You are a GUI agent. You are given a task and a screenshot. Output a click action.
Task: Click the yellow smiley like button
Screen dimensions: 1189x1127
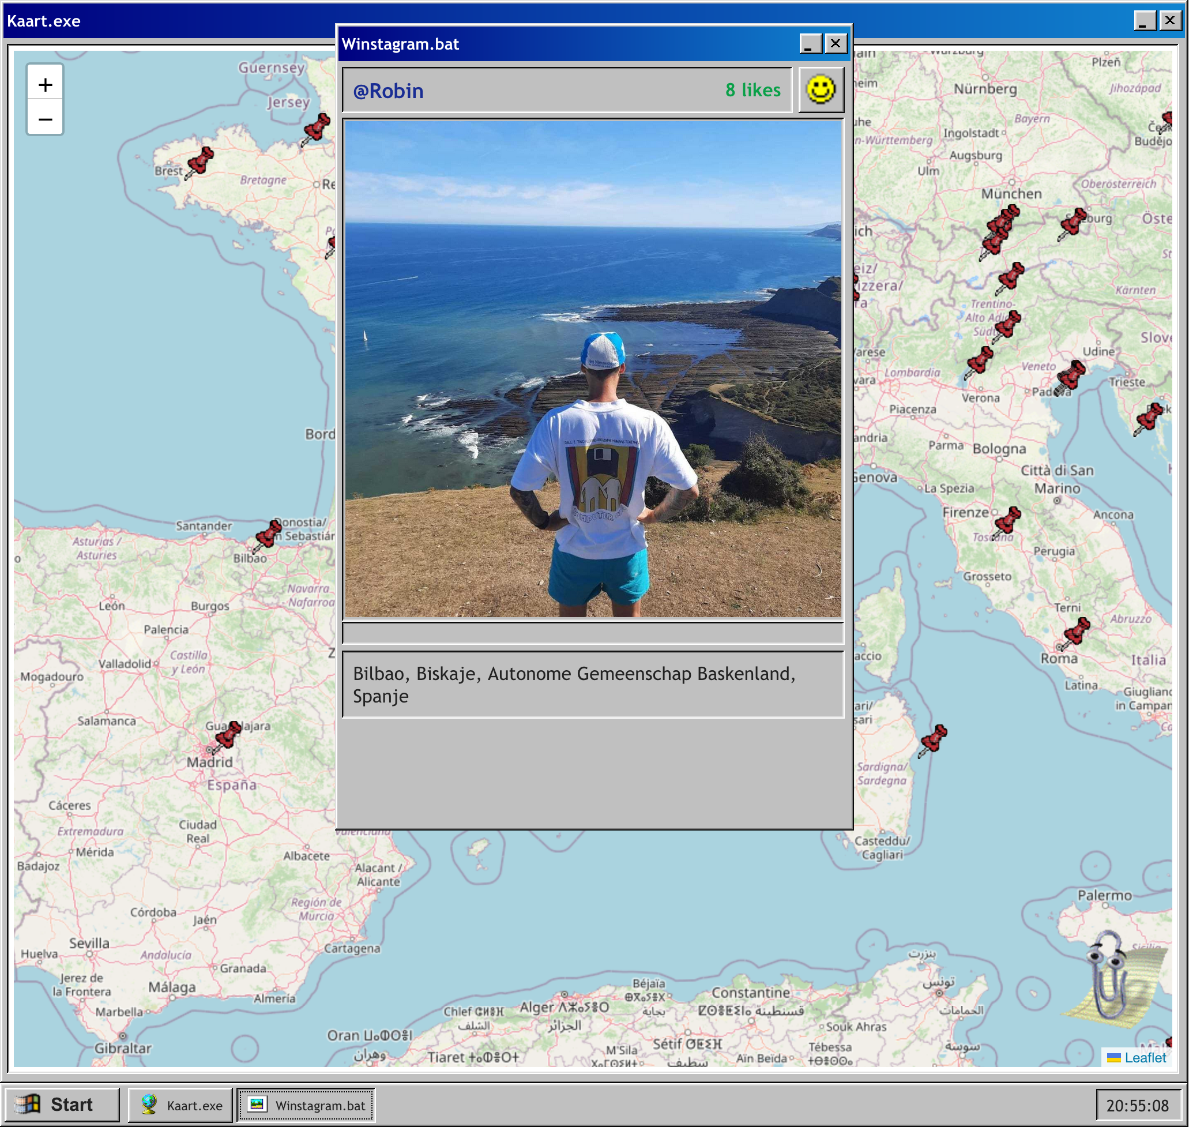821,90
